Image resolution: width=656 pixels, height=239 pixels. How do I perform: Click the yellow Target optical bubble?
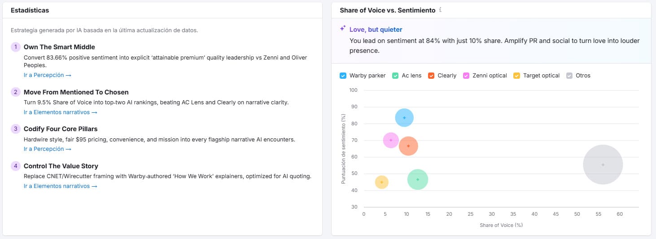[x=381, y=182]
